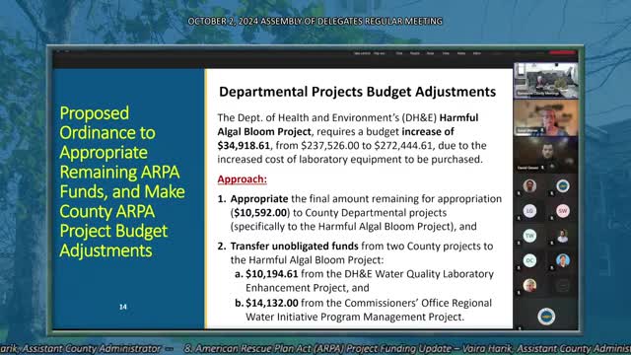Viewport: 631px width, 355px height.
Task: Select the Barnstable County Meetings video tile
Action: click(545, 80)
